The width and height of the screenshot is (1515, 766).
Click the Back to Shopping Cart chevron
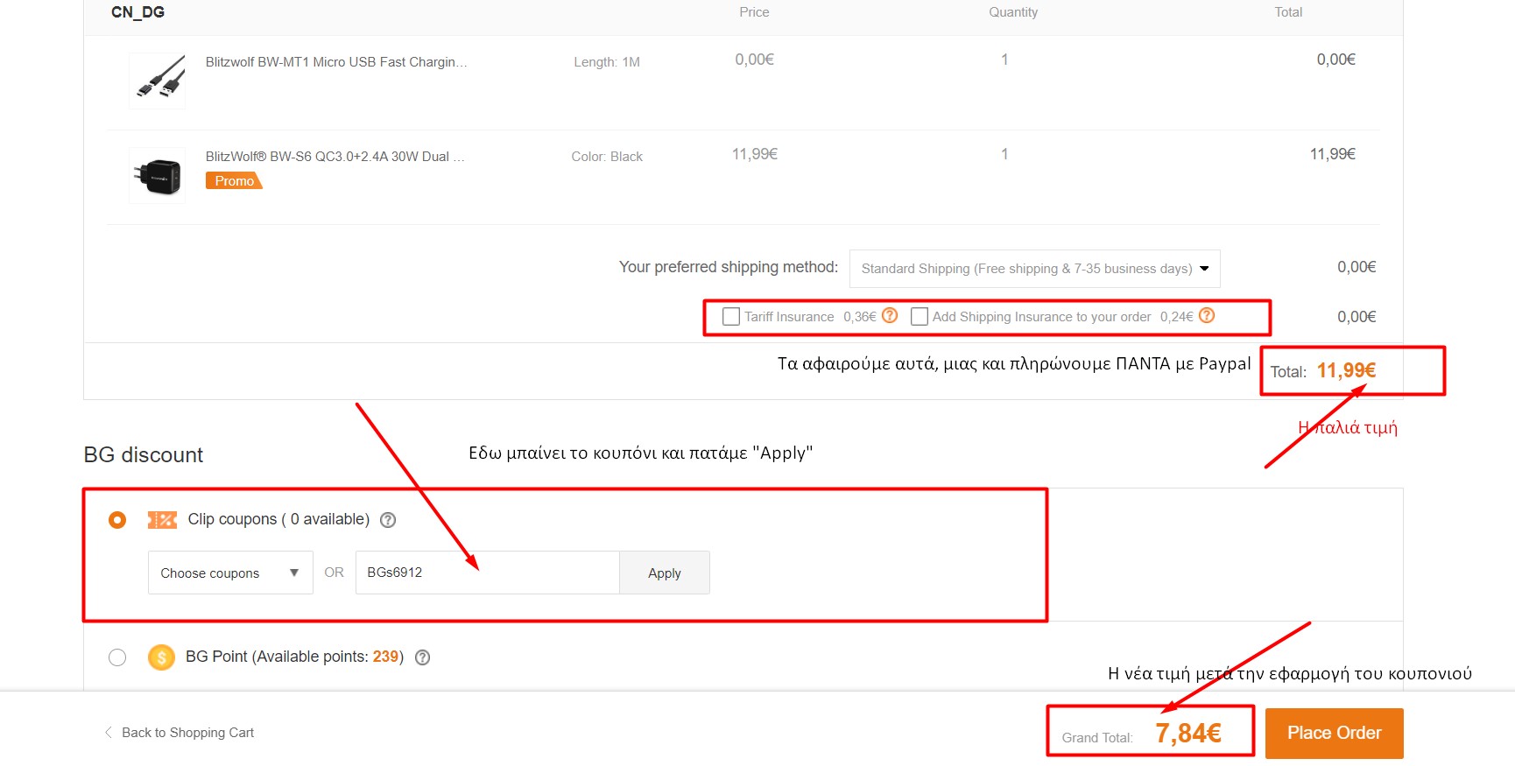pyautogui.click(x=109, y=732)
